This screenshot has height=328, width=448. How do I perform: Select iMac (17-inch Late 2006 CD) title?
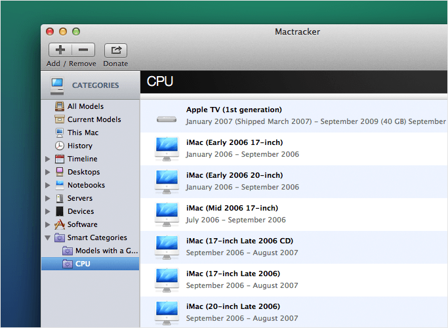[x=239, y=241]
